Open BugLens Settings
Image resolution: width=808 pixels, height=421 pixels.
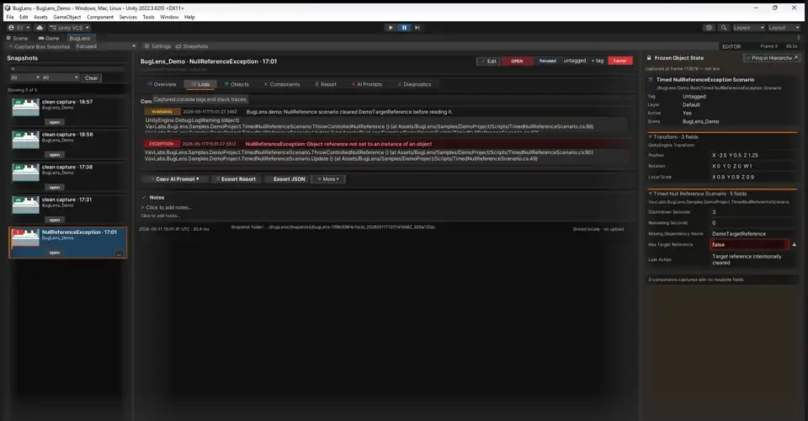pyautogui.click(x=157, y=46)
